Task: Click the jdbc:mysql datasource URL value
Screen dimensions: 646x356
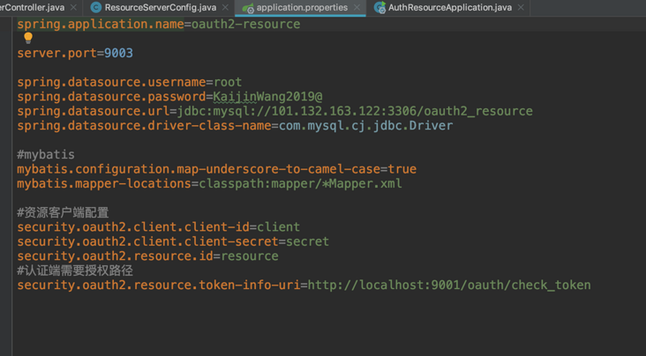Action: point(355,111)
